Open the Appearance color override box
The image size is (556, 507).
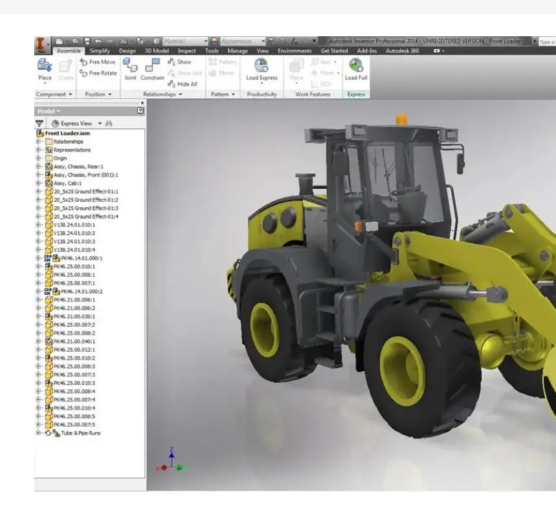click(242, 41)
